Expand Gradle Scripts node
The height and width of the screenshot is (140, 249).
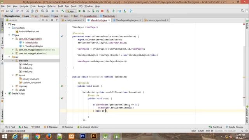point(6,93)
